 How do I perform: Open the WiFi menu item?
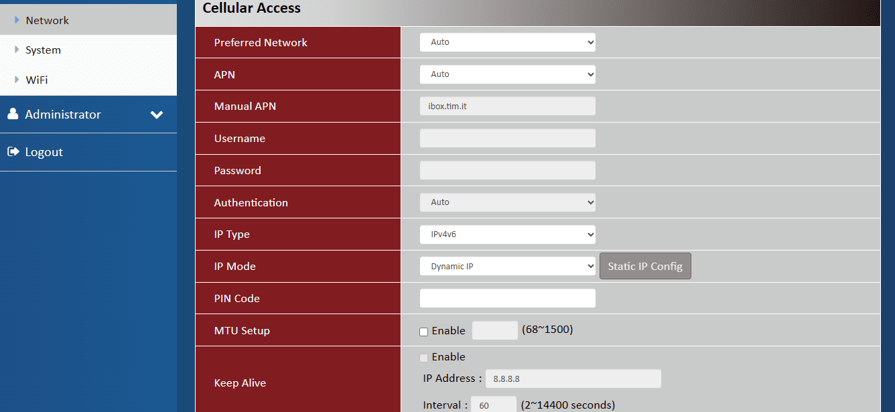pyautogui.click(x=37, y=80)
